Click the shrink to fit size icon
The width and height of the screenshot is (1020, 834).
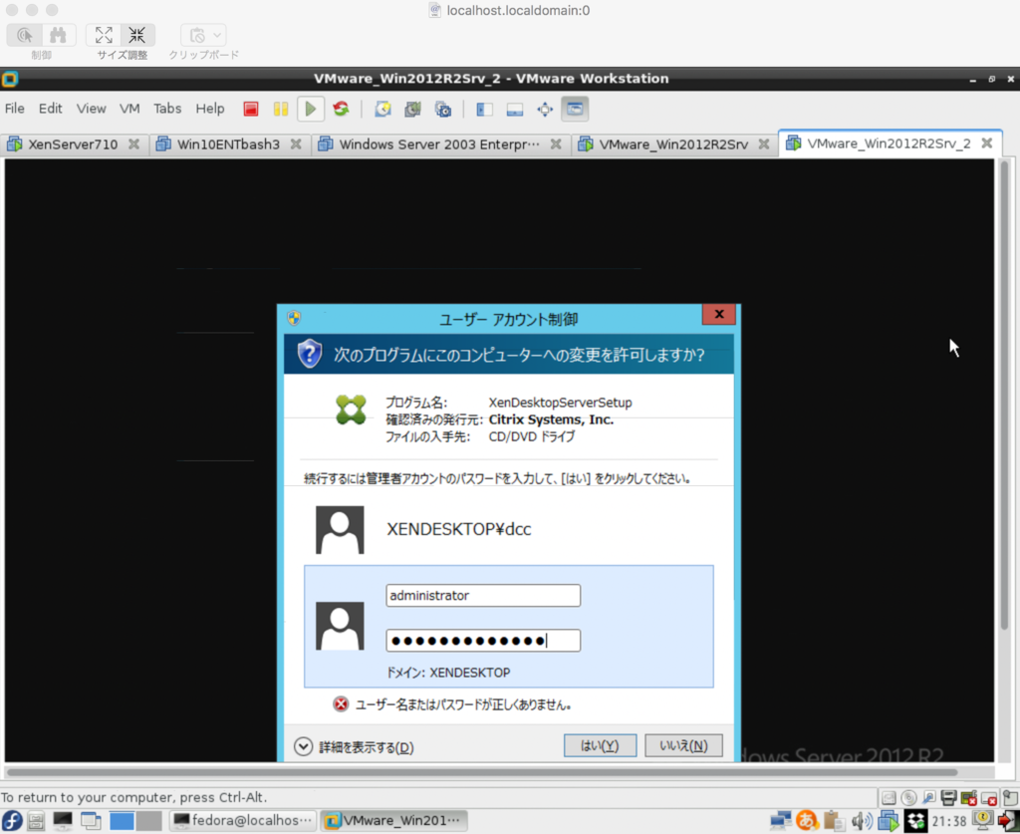tap(137, 35)
